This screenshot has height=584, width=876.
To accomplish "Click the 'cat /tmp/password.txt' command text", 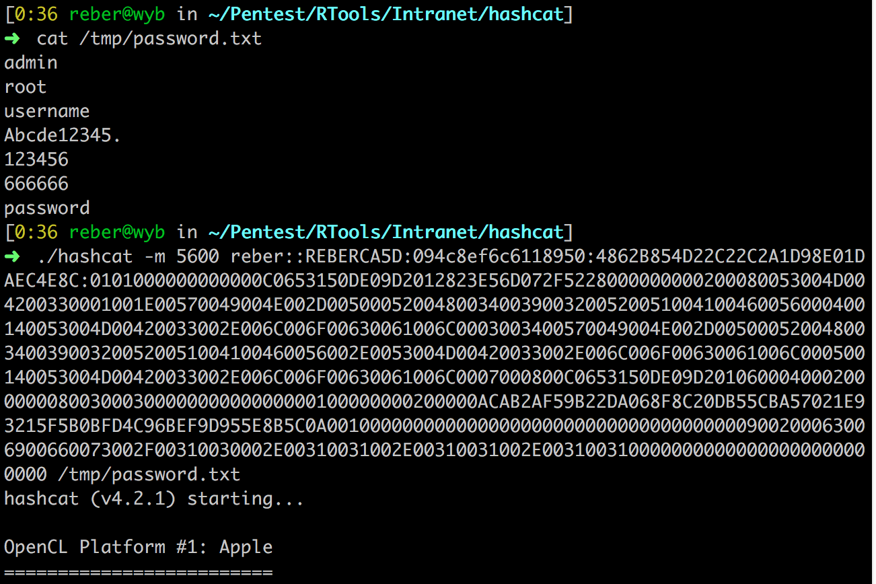I will tap(149, 38).
